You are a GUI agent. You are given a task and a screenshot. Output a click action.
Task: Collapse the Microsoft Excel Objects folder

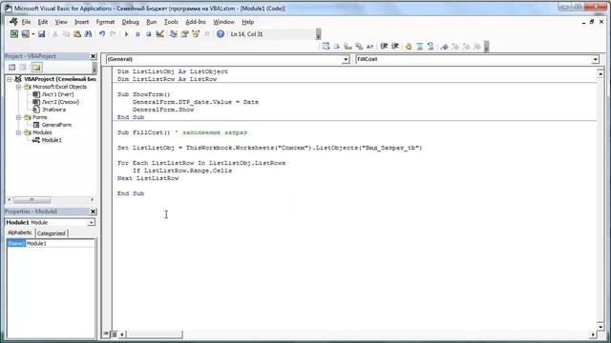[18, 87]
